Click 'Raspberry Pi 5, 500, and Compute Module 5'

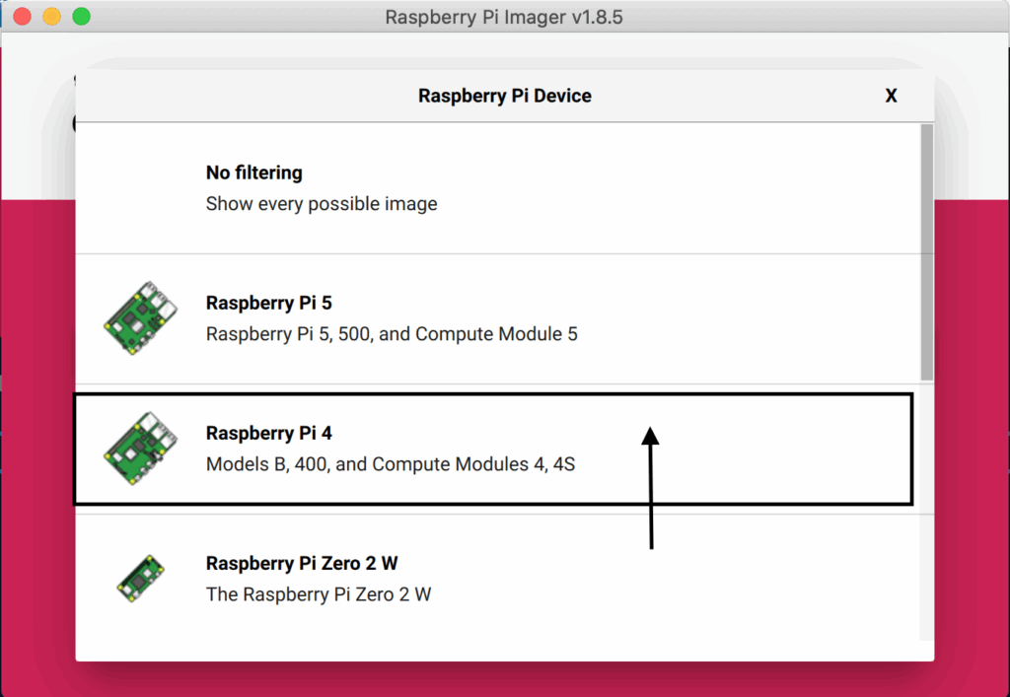pos(392,334)
